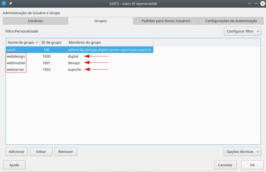Sort by Nome do grupo column header
Screen dimensions: 266x172
[x=23, y=42]
